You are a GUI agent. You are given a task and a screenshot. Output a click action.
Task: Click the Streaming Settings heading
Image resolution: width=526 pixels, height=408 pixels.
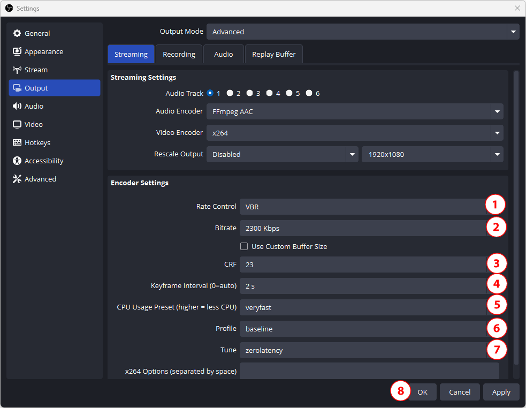pos(143,77)
